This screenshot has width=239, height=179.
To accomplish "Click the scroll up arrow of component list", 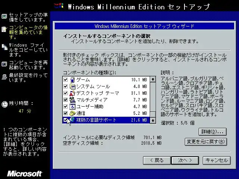I will 153,79.
